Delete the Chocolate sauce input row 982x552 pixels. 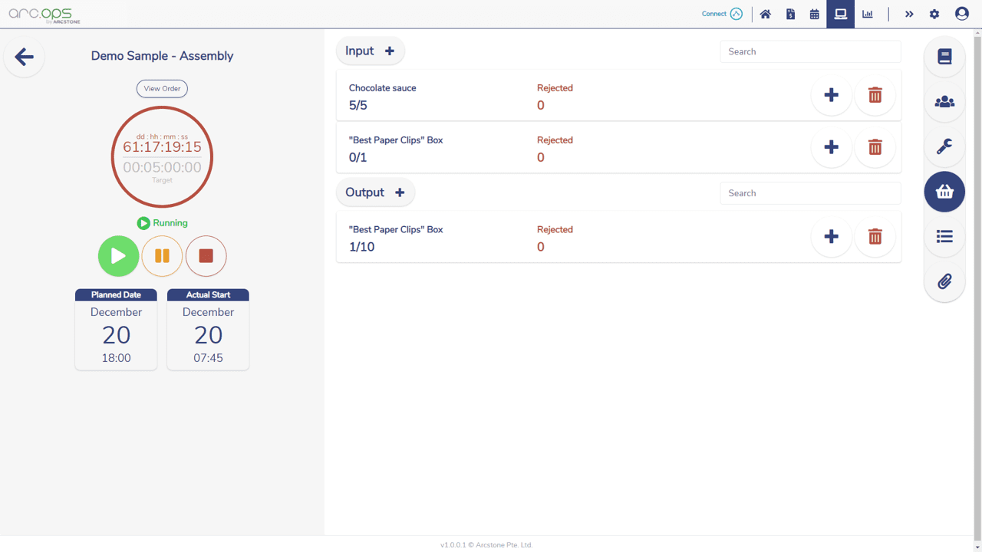pyautogui.click(x=875, y=95)
